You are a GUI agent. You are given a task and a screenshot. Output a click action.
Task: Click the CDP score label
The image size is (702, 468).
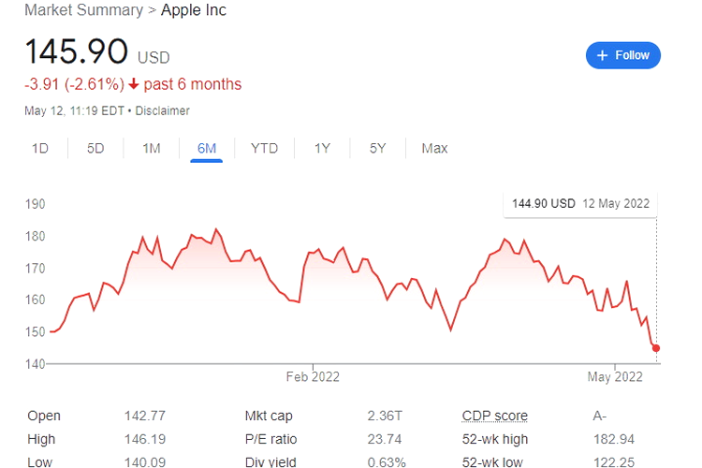point(494,416)
